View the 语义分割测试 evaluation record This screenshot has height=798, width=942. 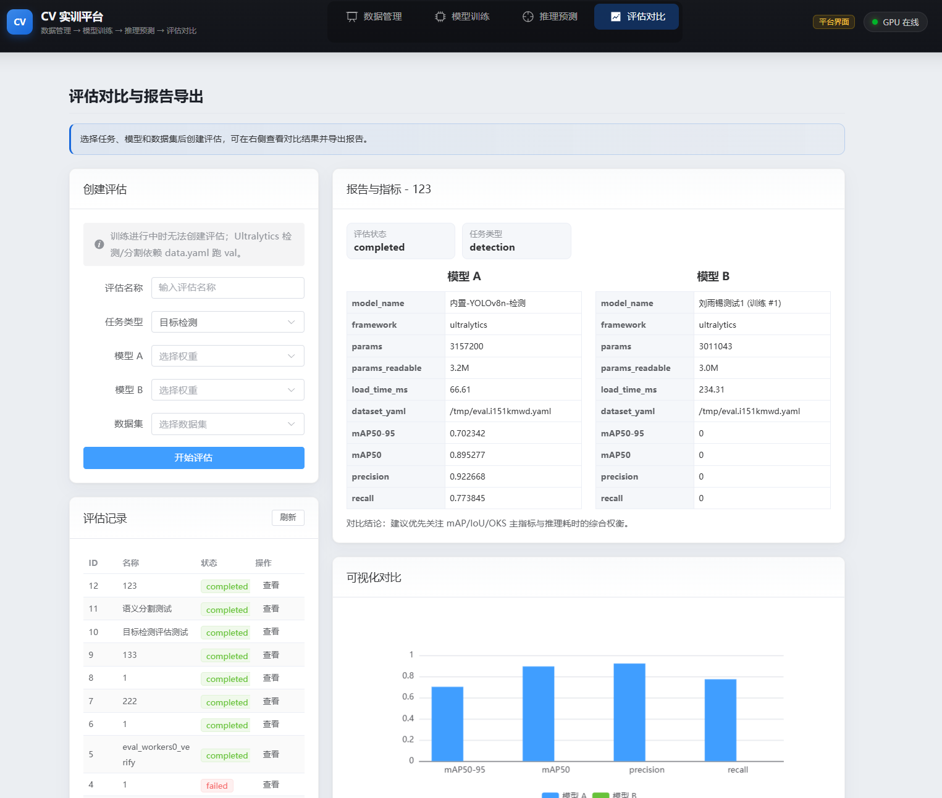(271, 609)
